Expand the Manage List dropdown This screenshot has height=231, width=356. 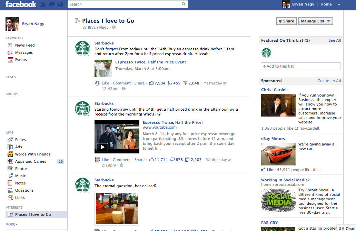(315, 21)
